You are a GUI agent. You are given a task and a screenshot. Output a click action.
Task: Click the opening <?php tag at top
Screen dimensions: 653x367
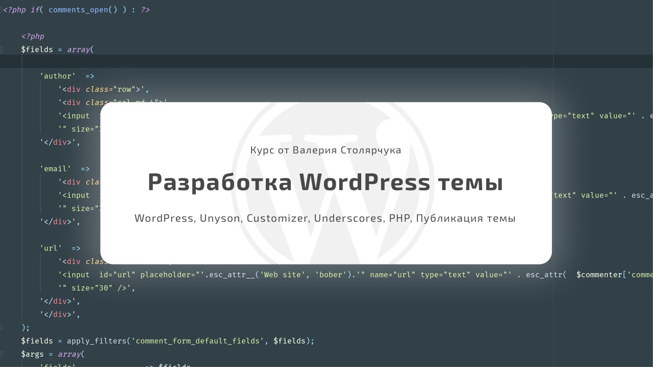[x=14, y=9]
